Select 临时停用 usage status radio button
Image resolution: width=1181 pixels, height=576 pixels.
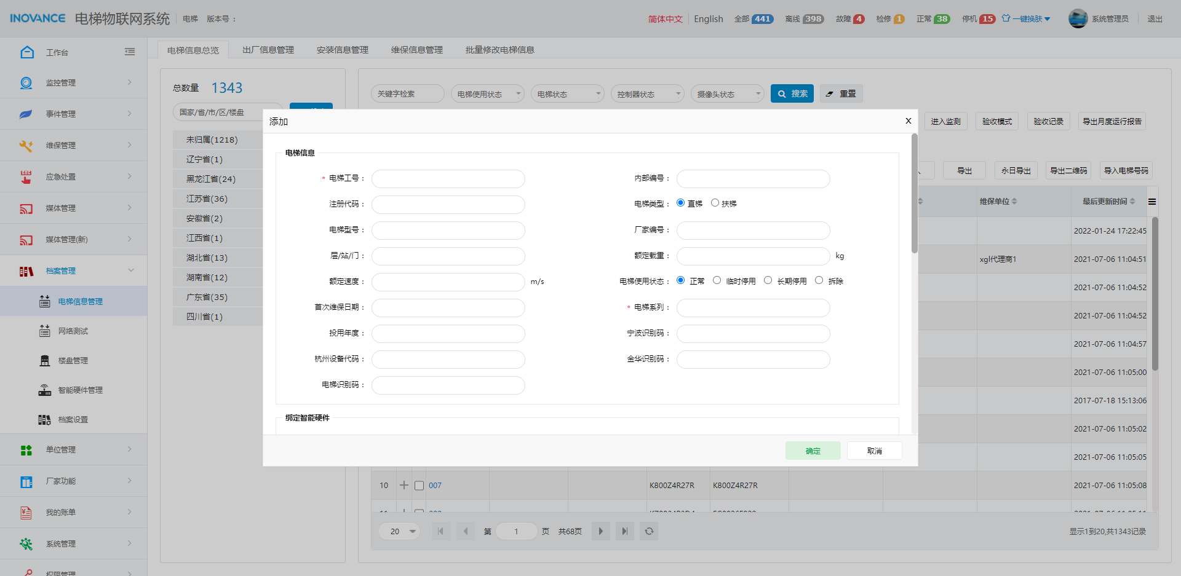click(717, 280)
